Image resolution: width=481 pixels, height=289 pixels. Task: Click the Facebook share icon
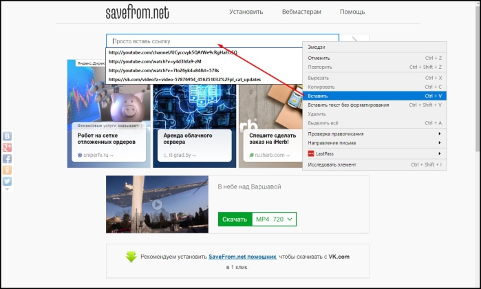7,159
